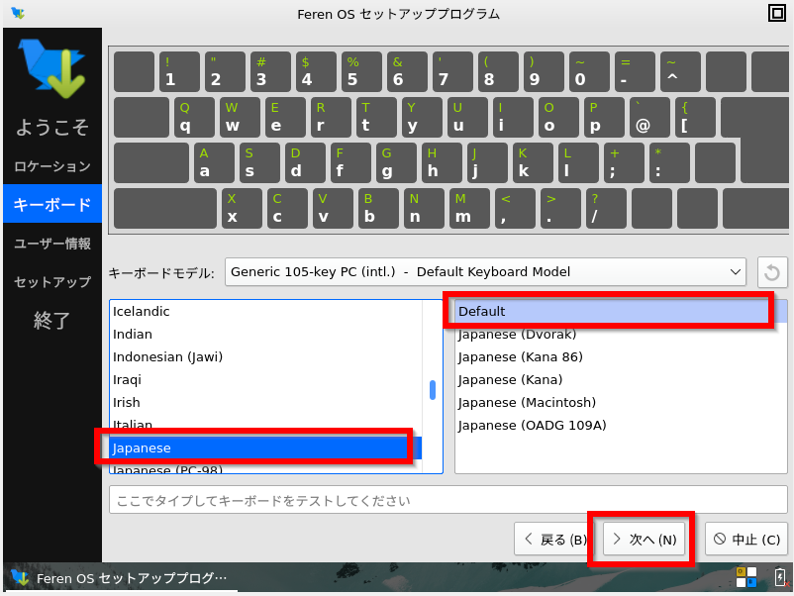Click the reset keyboard model icon button

tap(772, 272)
